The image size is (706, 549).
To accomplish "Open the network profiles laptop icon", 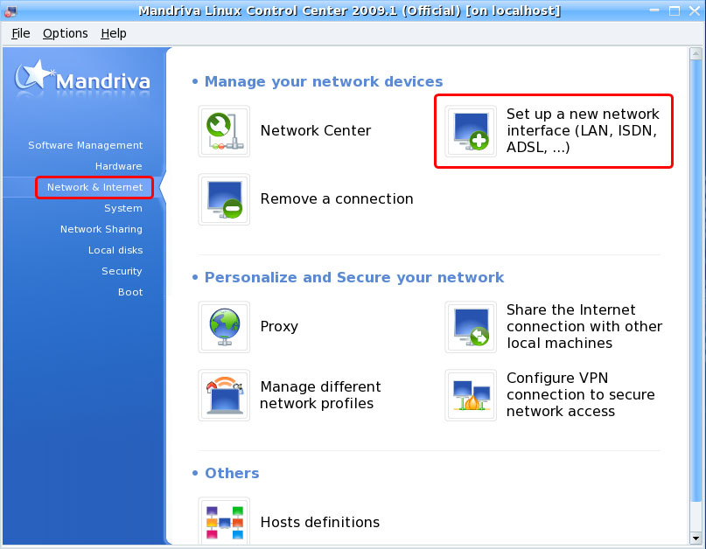I will [224, 395].
